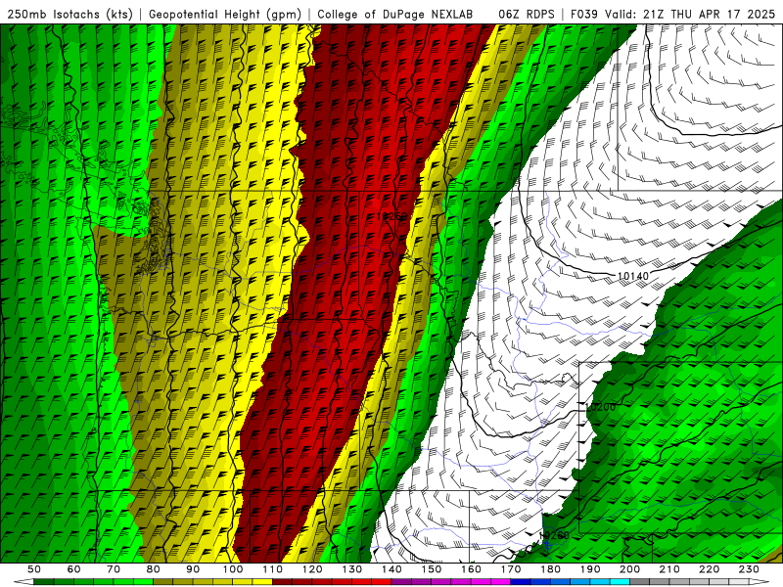Viewport: 783px width, 587px height.
Task: Click the '250mb Isotachs (kts)' title text
Action: pos(70,14)
